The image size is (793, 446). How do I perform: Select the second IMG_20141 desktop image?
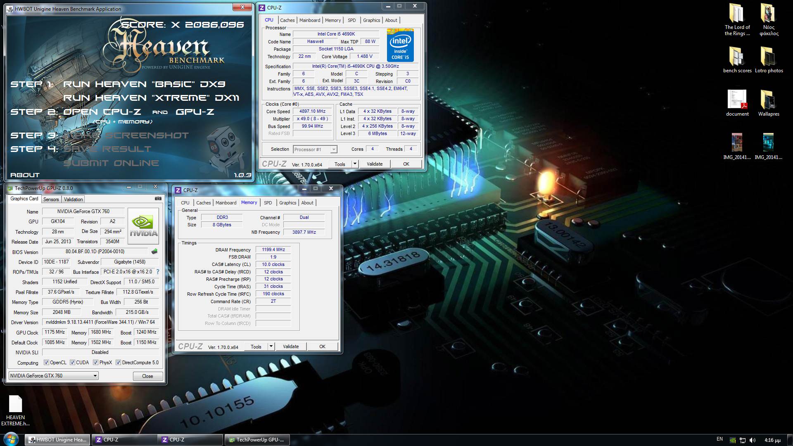(x=769, y=147)
